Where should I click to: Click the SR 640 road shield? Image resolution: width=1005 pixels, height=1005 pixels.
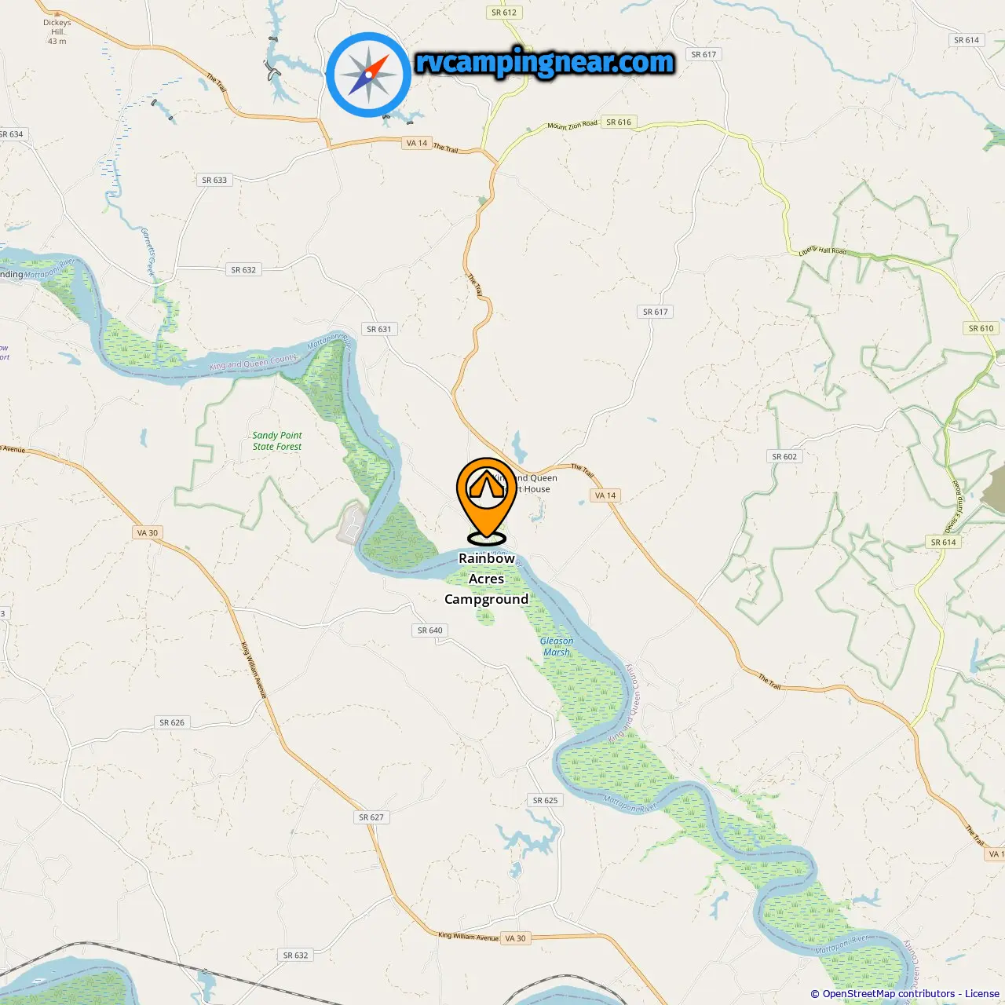tap(430, 630)
